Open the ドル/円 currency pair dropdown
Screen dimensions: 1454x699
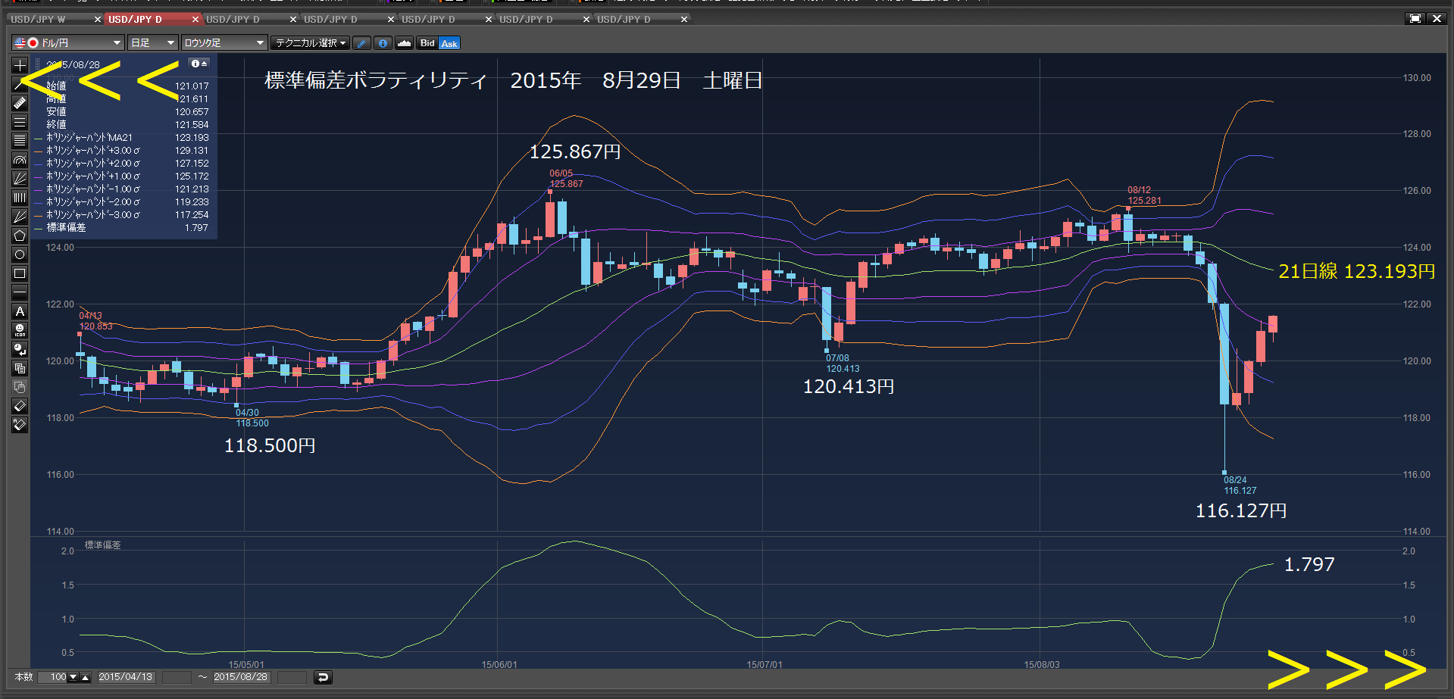pyautogui.click(x=67, y=43)
